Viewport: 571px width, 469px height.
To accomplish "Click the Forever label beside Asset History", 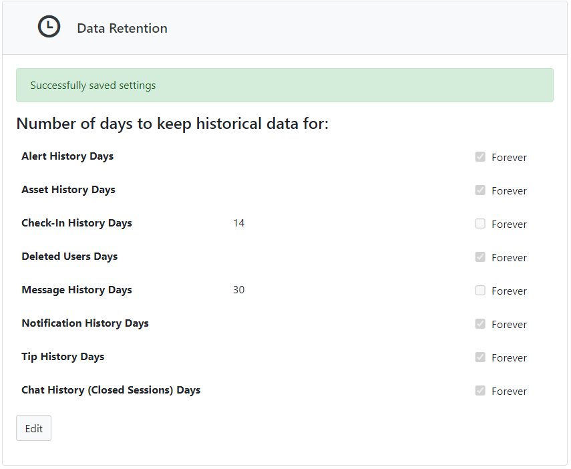I will tap(509, 190).
